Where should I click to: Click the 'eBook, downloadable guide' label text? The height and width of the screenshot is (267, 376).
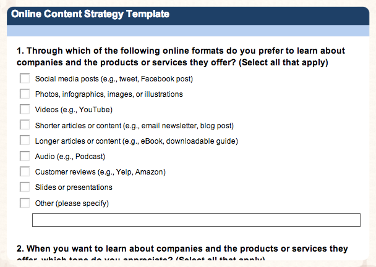coord(188,141)
